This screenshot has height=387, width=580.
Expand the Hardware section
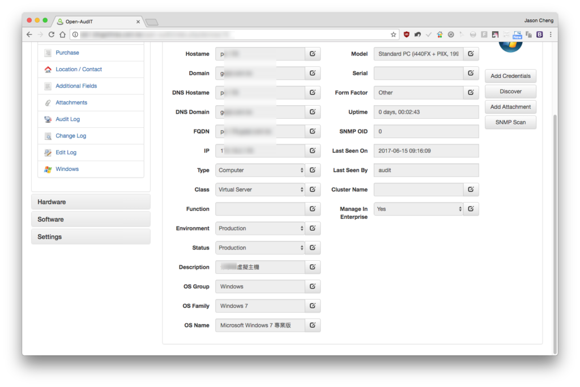pyautogui.click(x=91, y=202)
